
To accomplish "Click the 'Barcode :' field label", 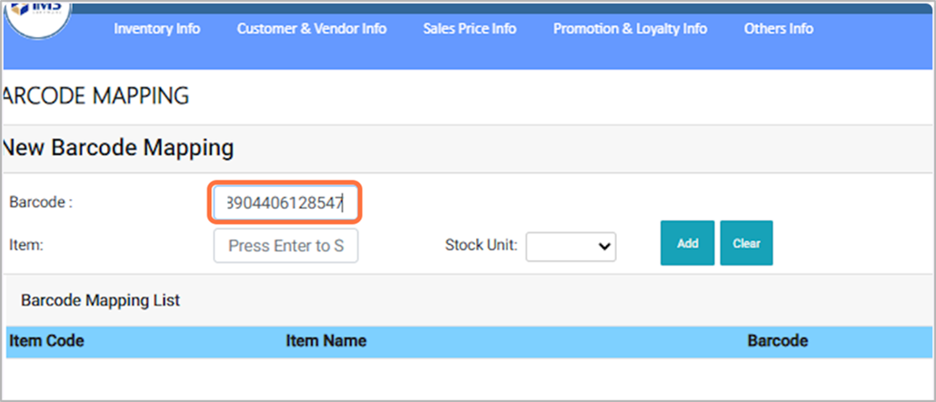I will (41, 202).
